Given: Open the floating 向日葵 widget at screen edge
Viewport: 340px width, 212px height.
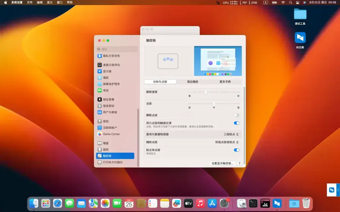Looking at the screenshot, I should (x=333, y=190).
